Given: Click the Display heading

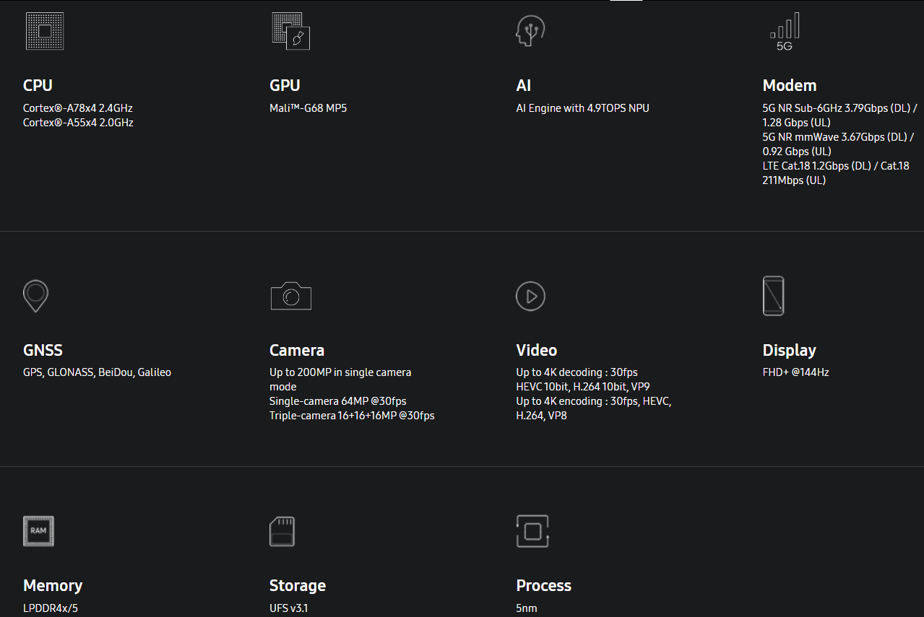Looking at the screenshot, I should [x=790, y=351].
